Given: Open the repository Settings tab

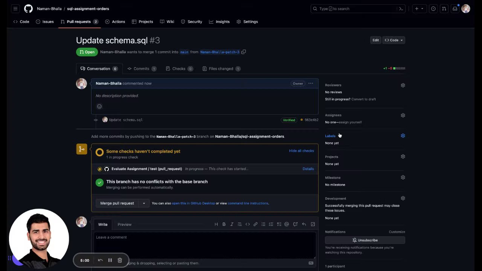Looking at the screenshot, I should click(x=247, y=22).
